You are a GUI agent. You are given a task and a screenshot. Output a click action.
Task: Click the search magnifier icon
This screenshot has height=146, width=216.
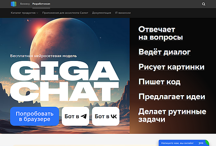point(204,4)
